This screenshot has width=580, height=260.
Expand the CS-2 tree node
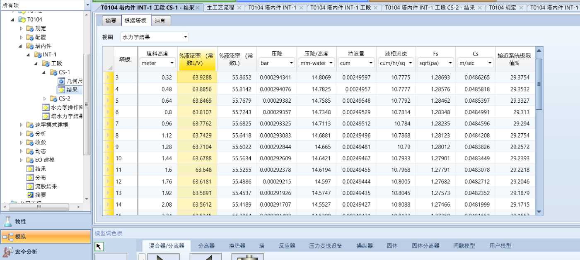45,99
